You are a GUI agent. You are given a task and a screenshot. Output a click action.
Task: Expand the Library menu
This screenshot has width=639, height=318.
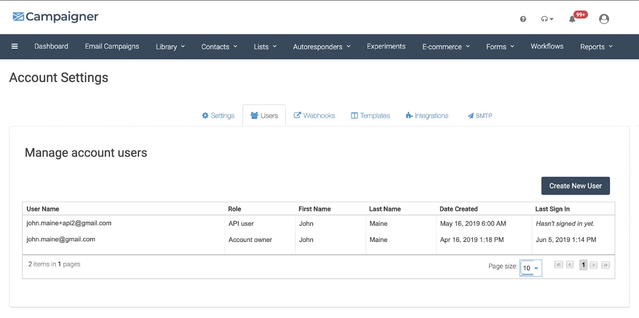170,47
